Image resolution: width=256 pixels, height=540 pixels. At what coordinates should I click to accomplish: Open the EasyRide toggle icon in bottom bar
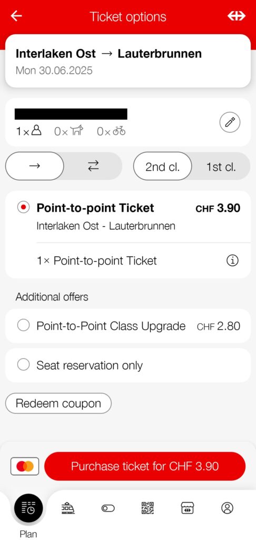(108, 508)
